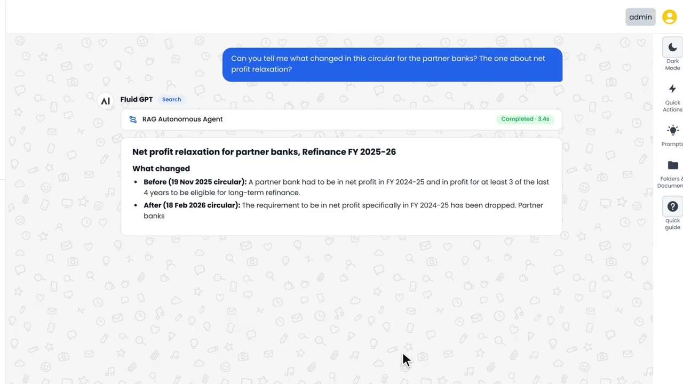Click the admin user badge
683x384 pixels.
pos(640,17)
